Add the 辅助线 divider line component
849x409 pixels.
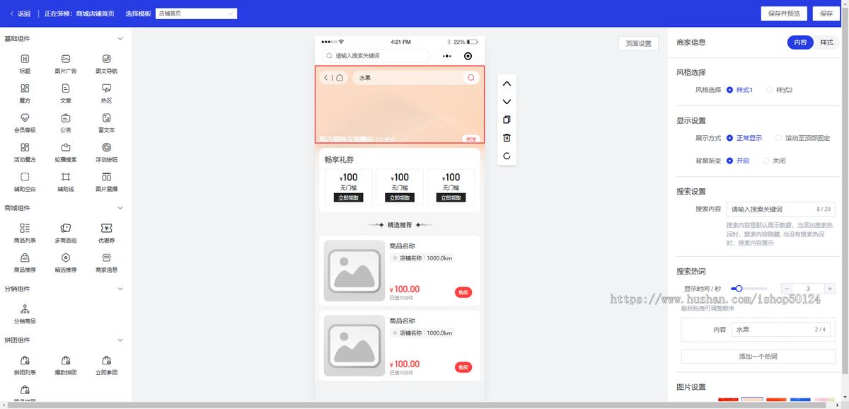tap(66, 183)
